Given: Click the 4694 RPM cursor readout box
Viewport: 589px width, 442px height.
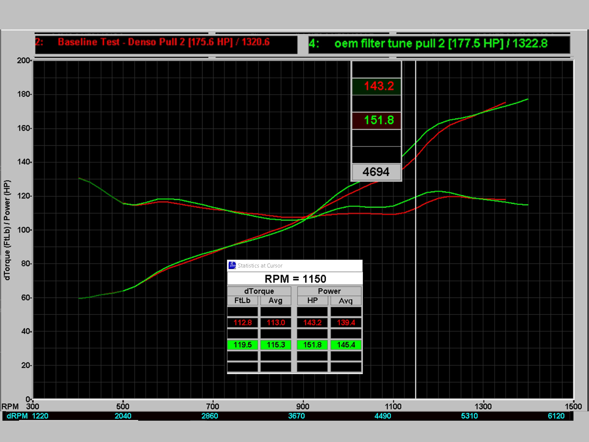Looking at the screenshot, I should point(376,172).
